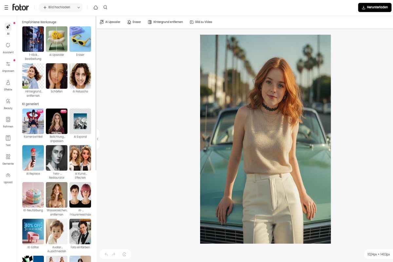Open the cloud storage icon
This screenshot has height=262, width=393.
pos(96,7)
